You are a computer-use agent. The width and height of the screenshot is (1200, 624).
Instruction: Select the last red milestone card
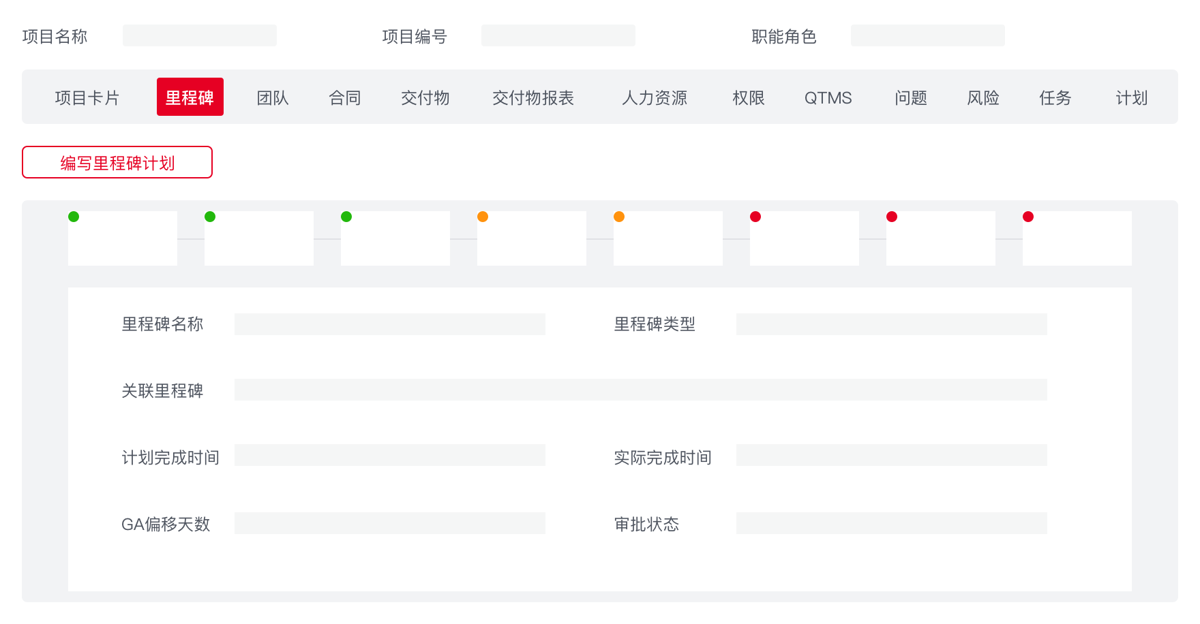(x=1077, y=238)
